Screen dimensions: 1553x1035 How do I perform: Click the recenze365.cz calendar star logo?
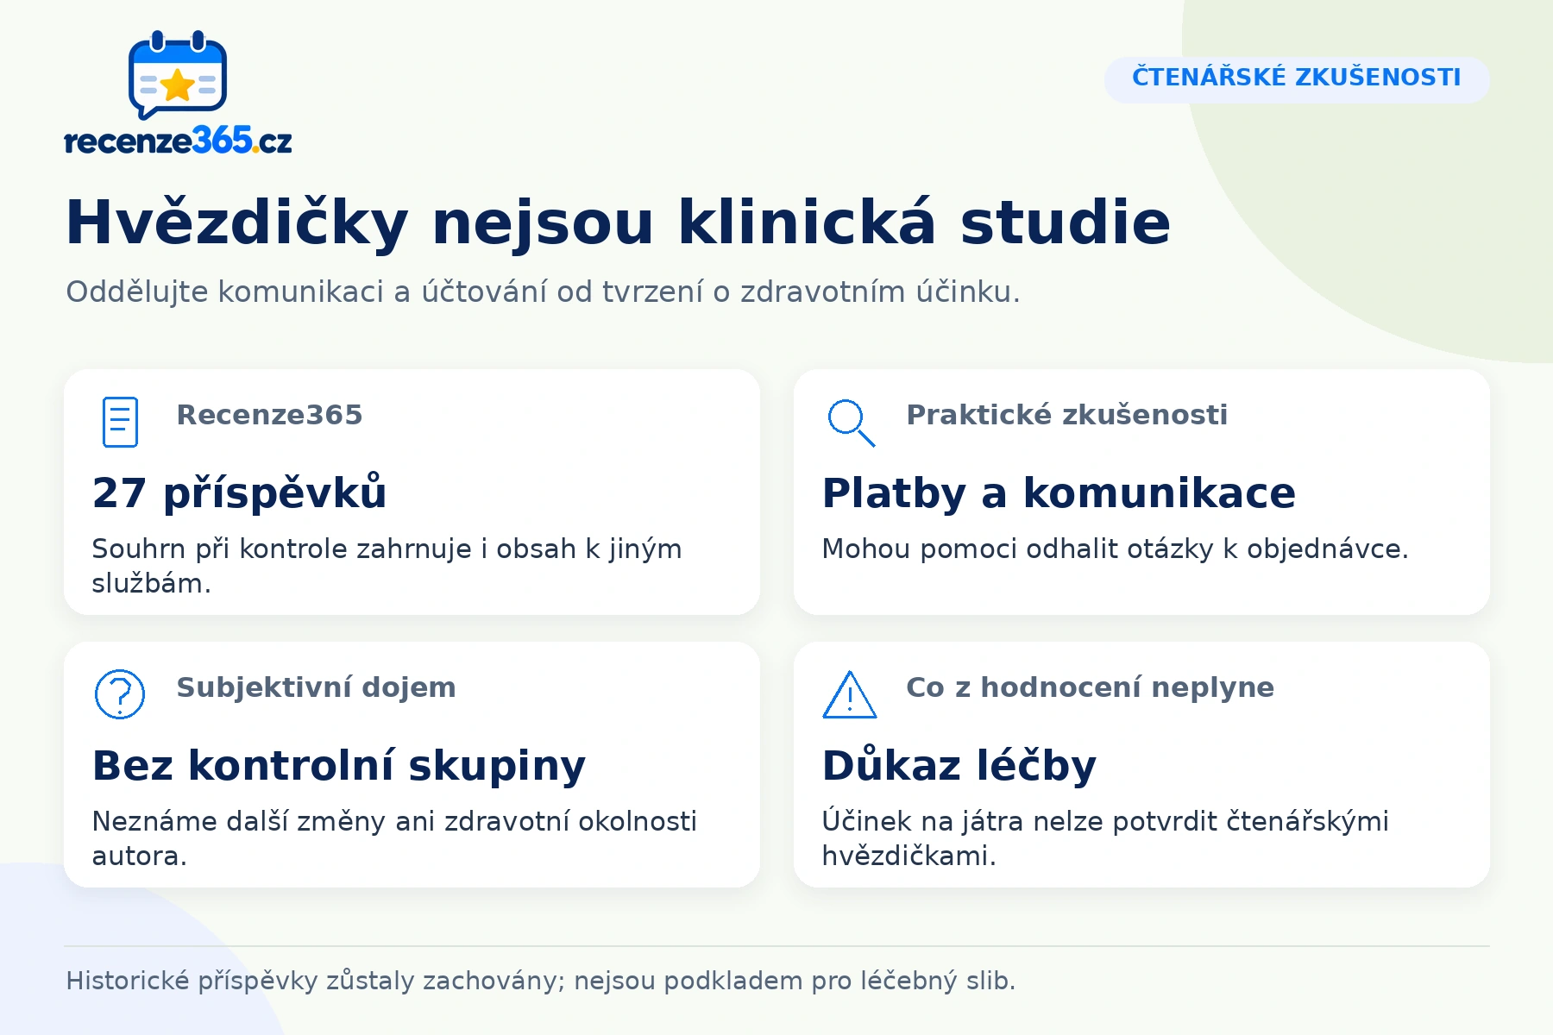point(178,75)
